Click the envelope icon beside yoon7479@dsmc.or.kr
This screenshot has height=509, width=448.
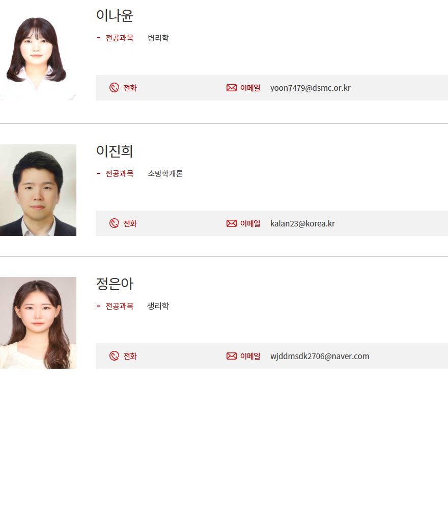click(232, 88)
